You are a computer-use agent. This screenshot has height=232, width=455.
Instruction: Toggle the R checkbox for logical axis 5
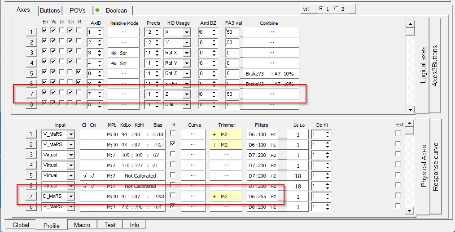coord(79,71)
